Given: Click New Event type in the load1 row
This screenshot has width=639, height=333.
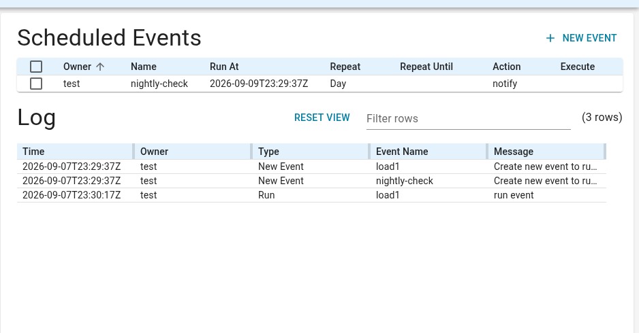Looking at the screenshot, I should [x=281, y=166].
